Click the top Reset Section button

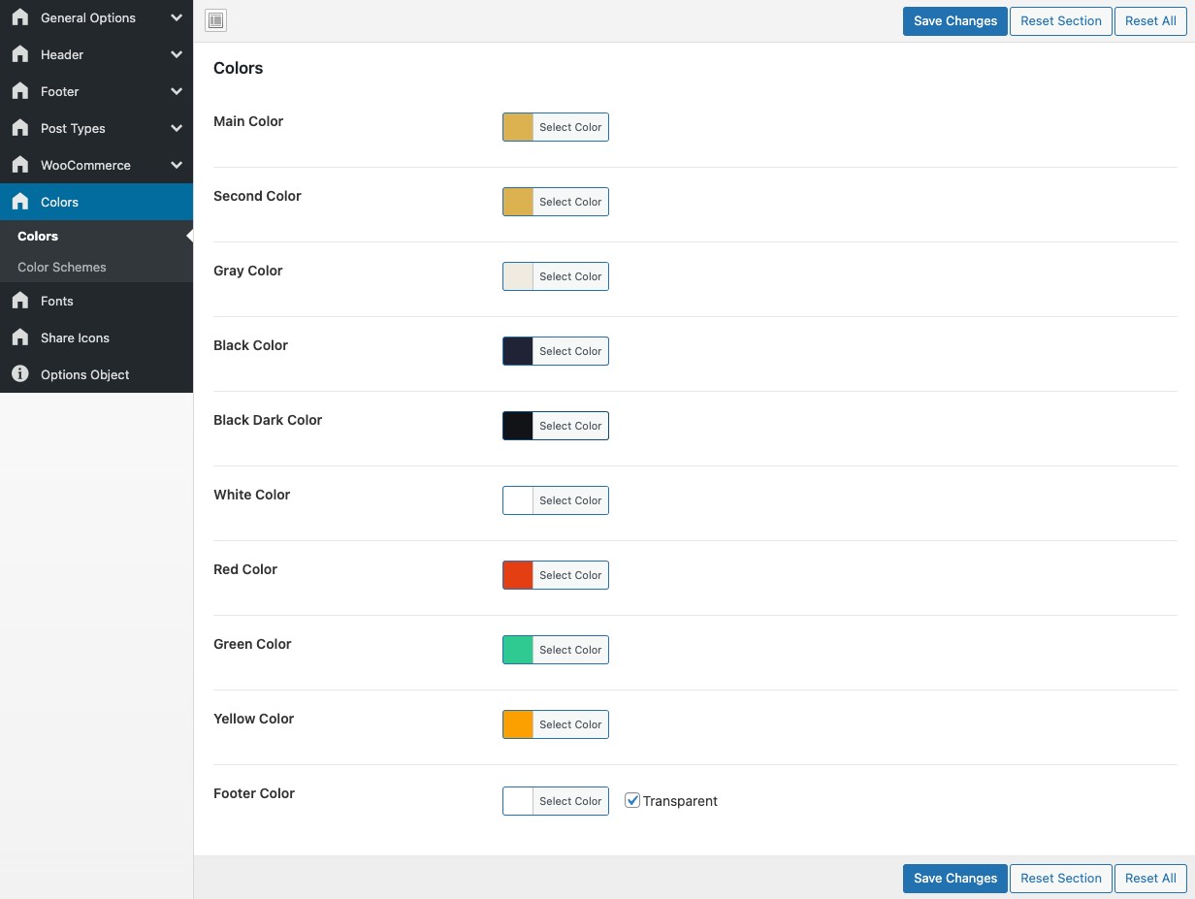pyautogui.click(x=1061, y=21)
